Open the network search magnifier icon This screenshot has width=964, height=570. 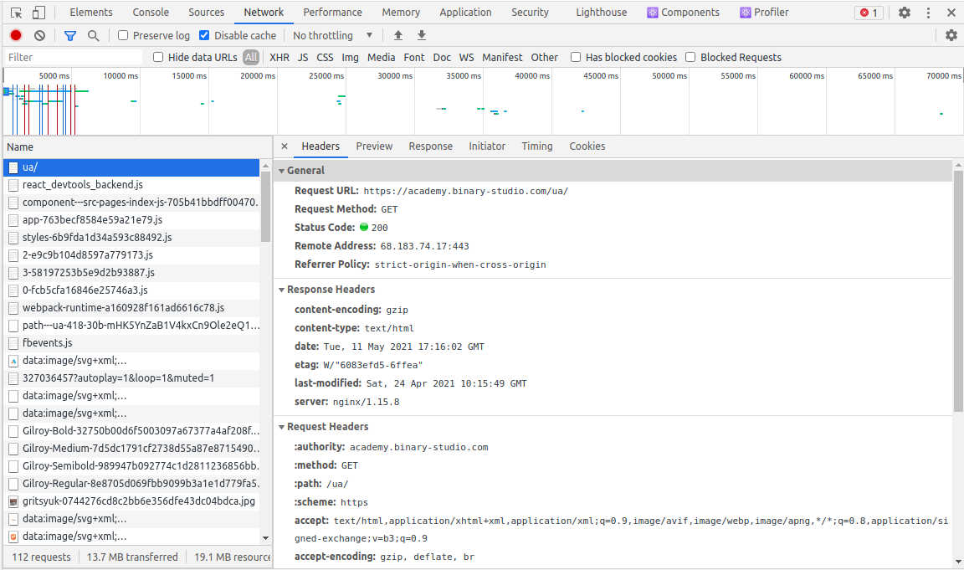(93, 36)
